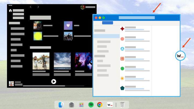Open the band photo playlist tile
Screen dimensions: 194x109
pyautogui.click(x=68, y=36)
